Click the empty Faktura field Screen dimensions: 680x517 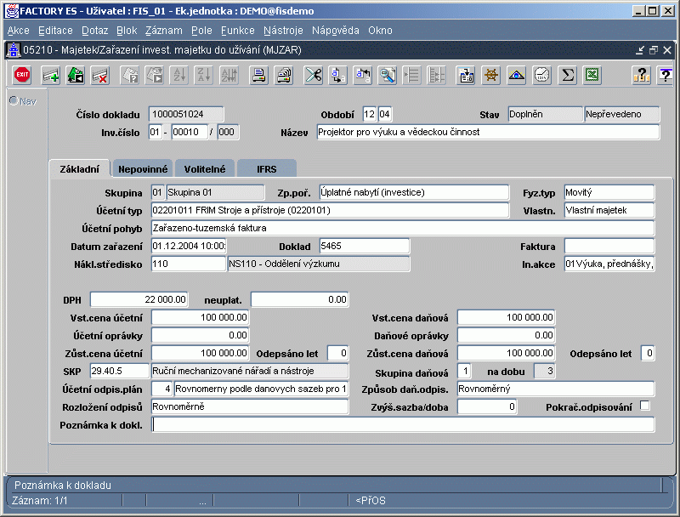tap(609, 246)
